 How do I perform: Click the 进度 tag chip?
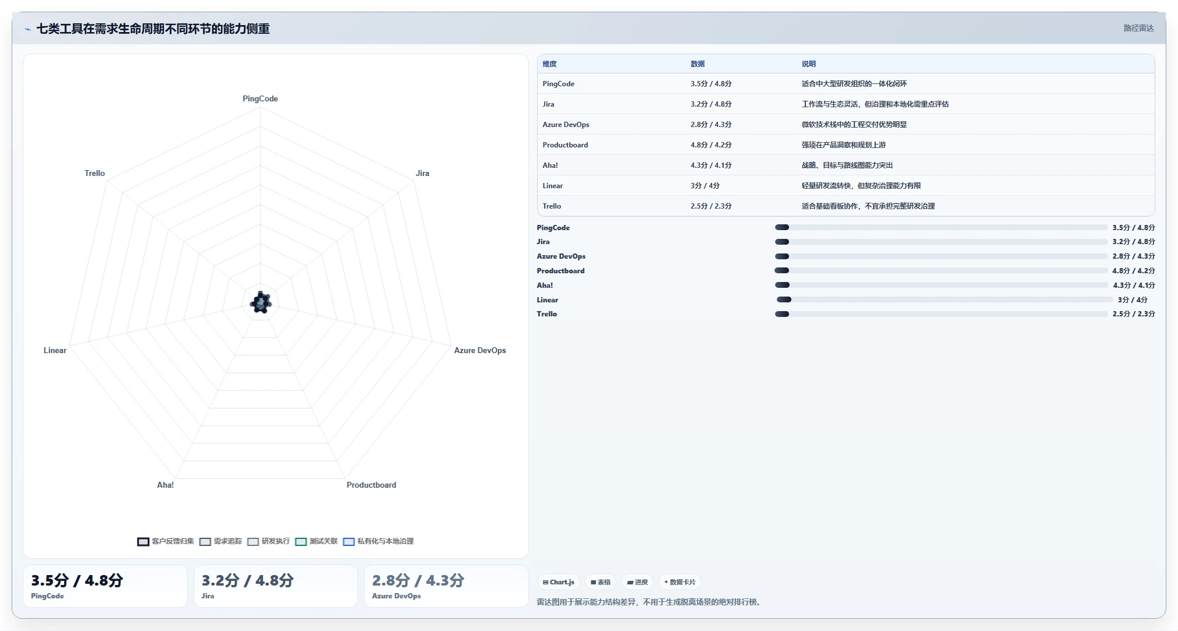click(637, 582)
